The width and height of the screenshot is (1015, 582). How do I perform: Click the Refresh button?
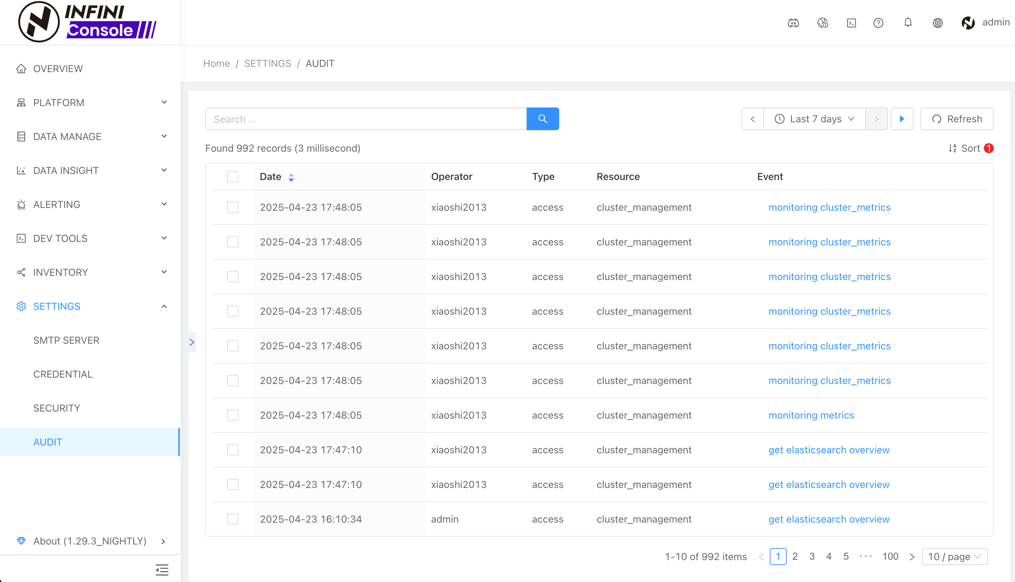click(x=957, y=119)
